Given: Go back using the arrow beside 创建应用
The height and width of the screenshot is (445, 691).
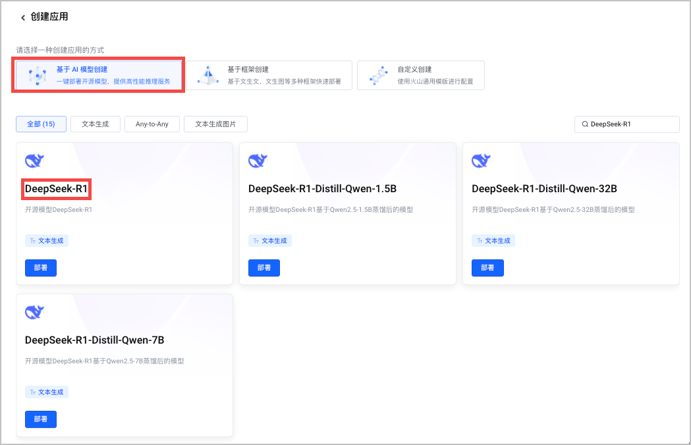Looking at the screenshot, I should 23,18.
